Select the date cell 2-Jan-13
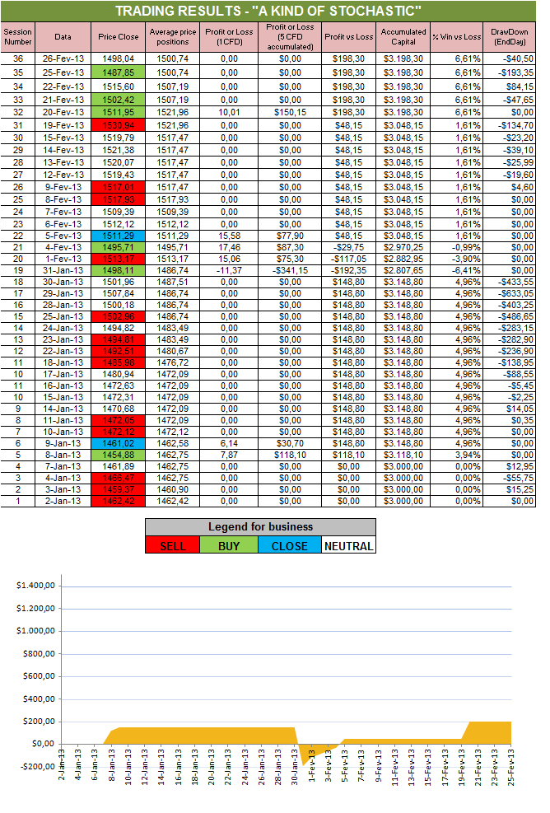Viewport: 550px width, 813px height. 63,501
